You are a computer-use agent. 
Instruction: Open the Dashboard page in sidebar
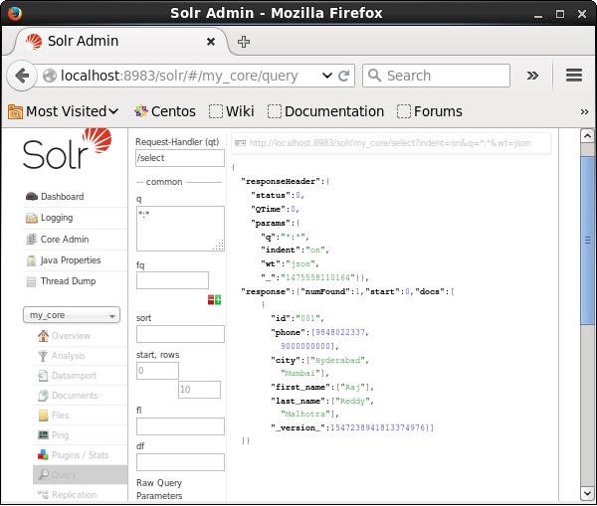pyautogui.click(x=62, y=197)
